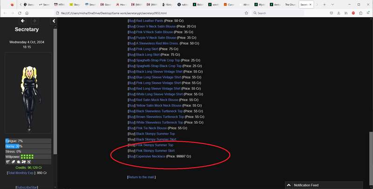Click the Credits: 96,129 Cr text

tap(28, 168)
